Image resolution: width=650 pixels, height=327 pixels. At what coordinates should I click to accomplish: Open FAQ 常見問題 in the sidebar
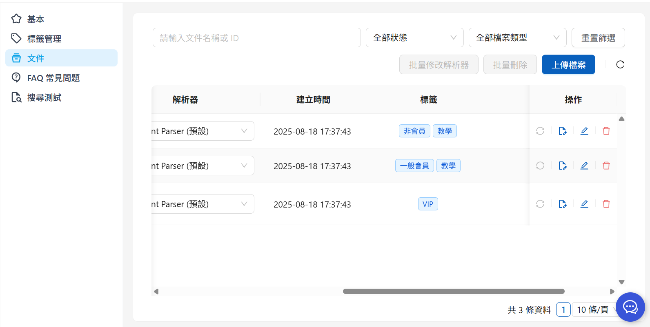tap(53, 78)
